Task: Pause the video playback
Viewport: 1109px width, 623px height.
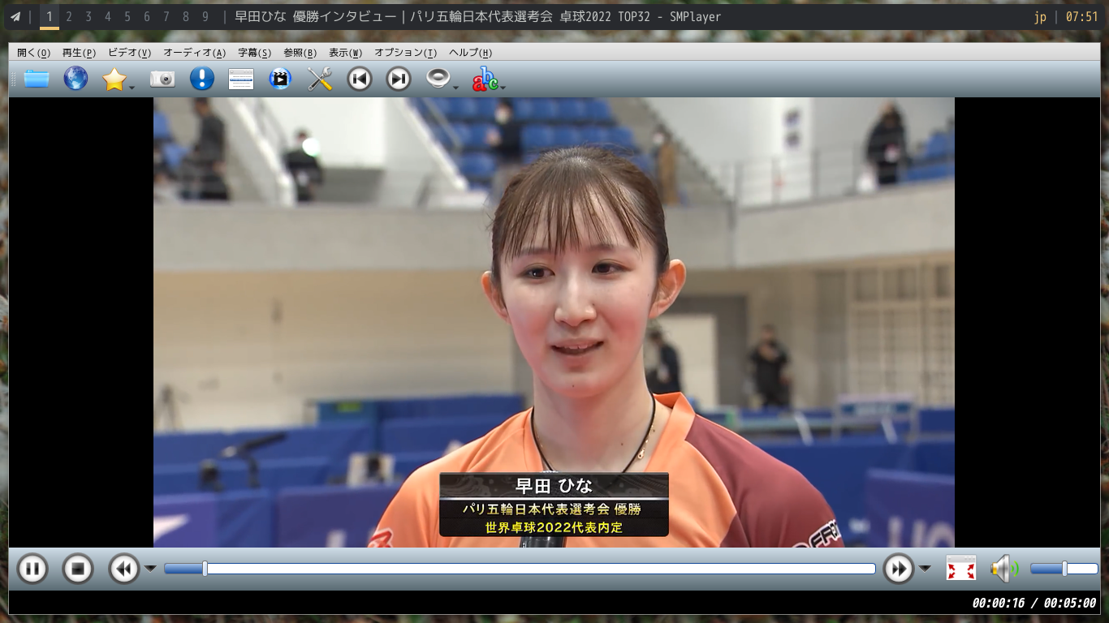Action: (32, 569)
